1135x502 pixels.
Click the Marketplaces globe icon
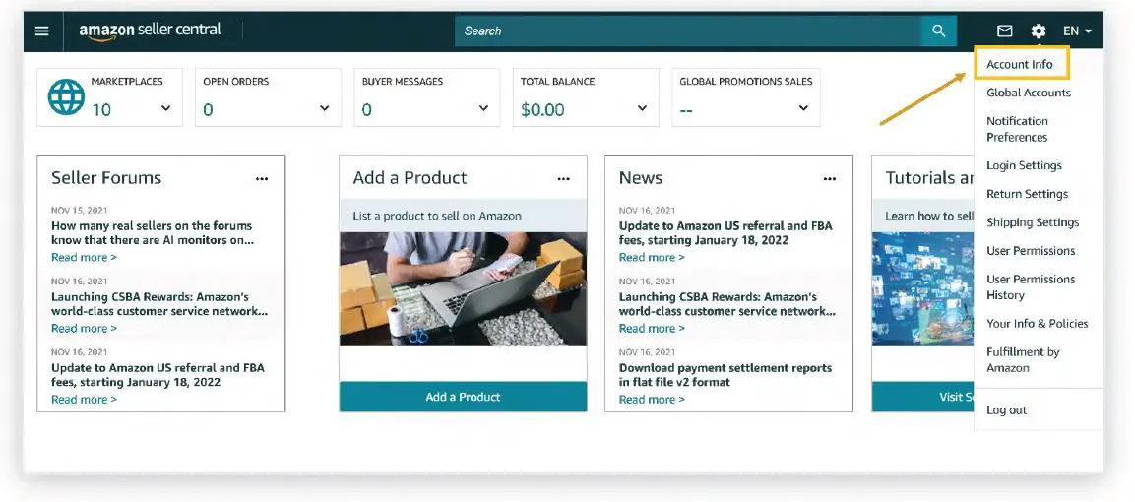(66, 96)
